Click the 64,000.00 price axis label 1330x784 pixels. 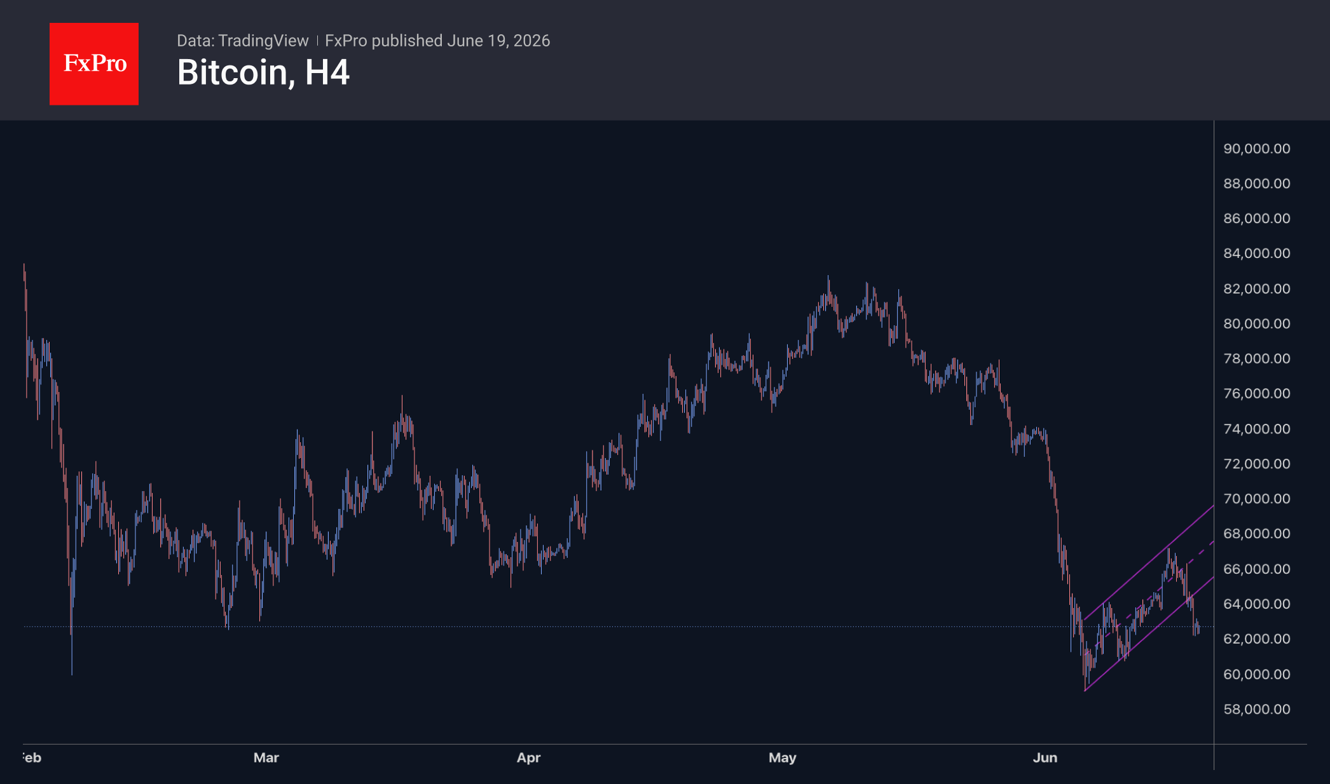pos(1257,604)
